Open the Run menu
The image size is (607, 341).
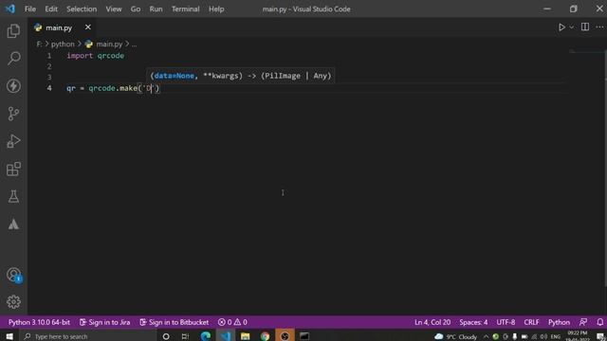[x=156, y=9]
